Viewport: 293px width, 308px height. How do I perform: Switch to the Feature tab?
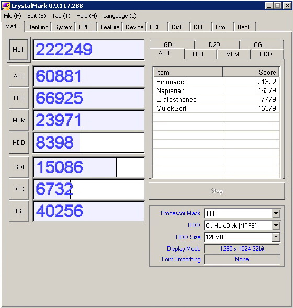coord(110,27)
